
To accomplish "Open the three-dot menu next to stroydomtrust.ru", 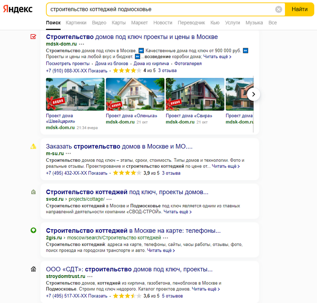I will 90,276.
